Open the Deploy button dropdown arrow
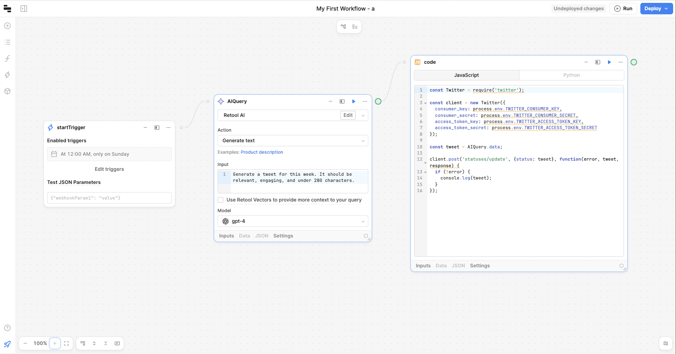The width and height of the screenshot is (676, 354). click(x=666, y=9)
